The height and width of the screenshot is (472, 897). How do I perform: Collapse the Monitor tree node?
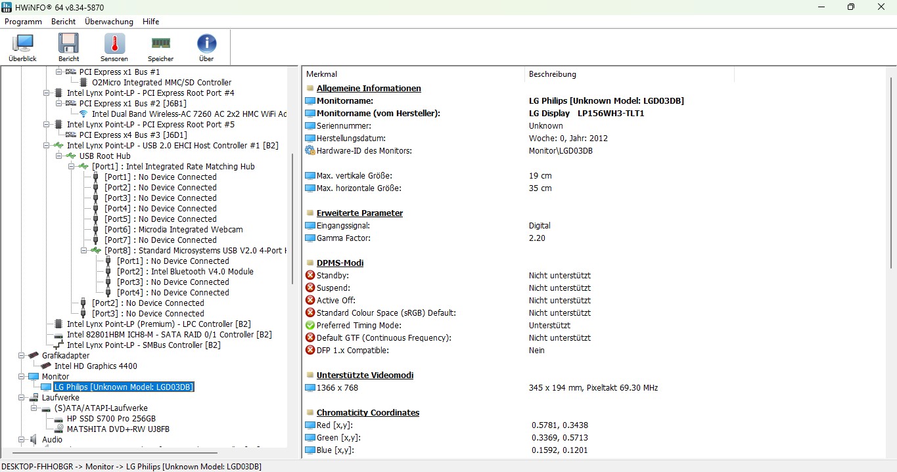click(x=21, y=377)
